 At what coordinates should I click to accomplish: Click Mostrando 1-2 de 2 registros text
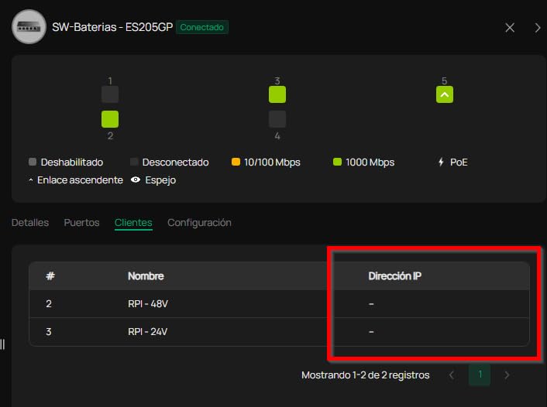coord(365,375)
